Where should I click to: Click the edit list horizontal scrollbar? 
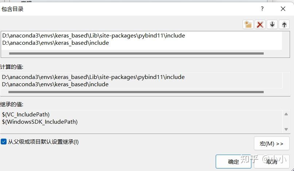136,53
